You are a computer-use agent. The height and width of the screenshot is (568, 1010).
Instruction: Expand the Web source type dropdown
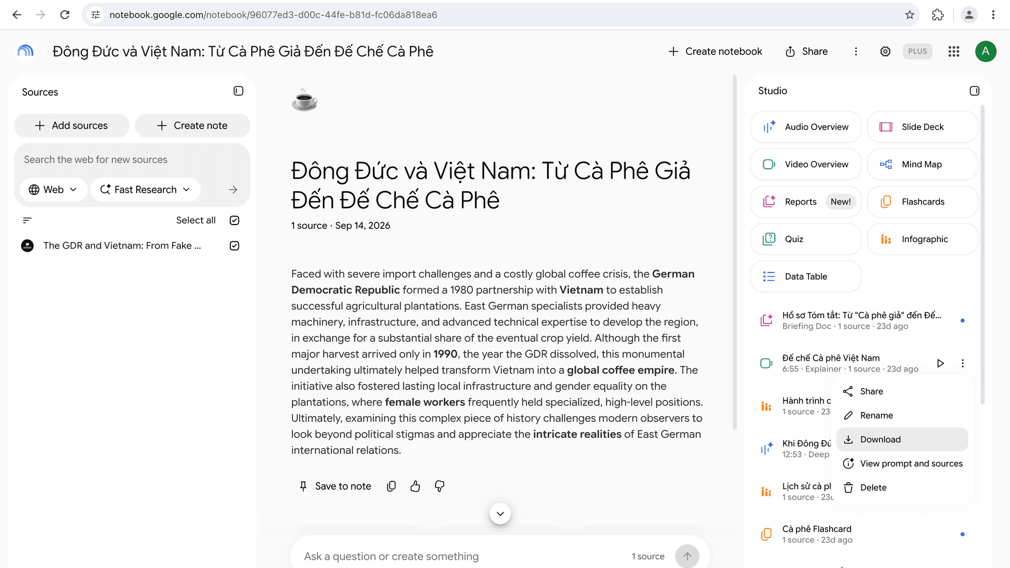click(x=53, y=190)
